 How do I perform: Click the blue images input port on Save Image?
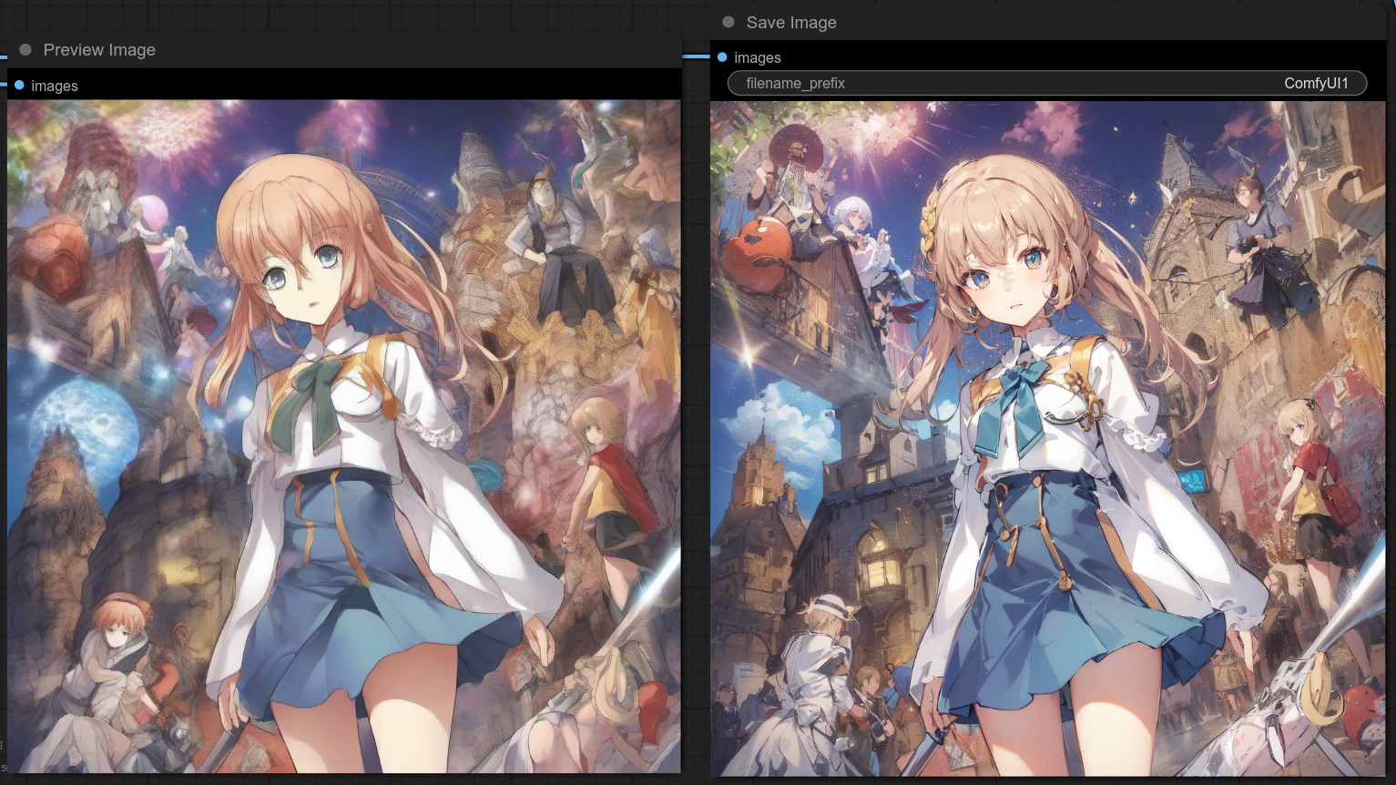click(722, 57)
